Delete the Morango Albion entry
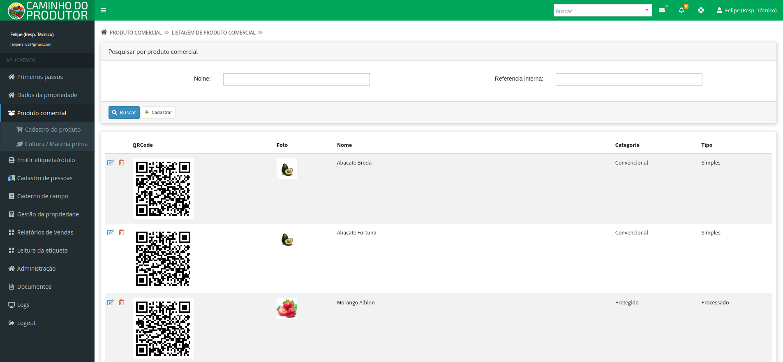 coord(121,302)
